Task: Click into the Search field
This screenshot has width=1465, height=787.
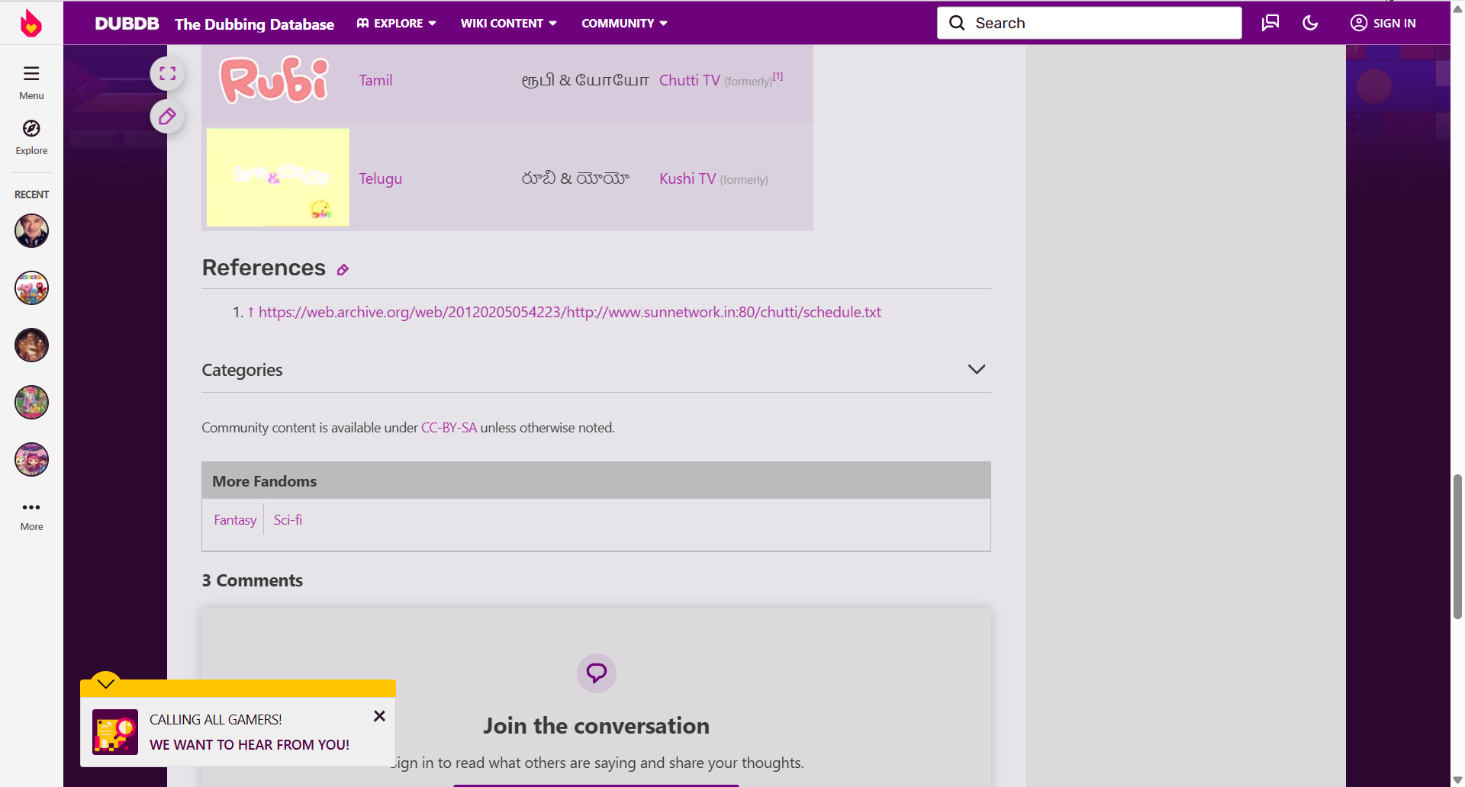Action: coord(1099,23)
